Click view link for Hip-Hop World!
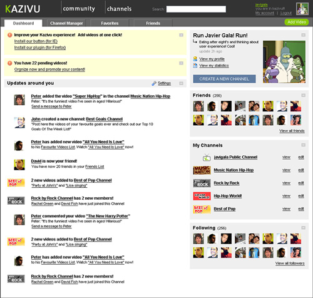This screenshot has width=313, height=298. pyautogui.click(x=286, y=196)
